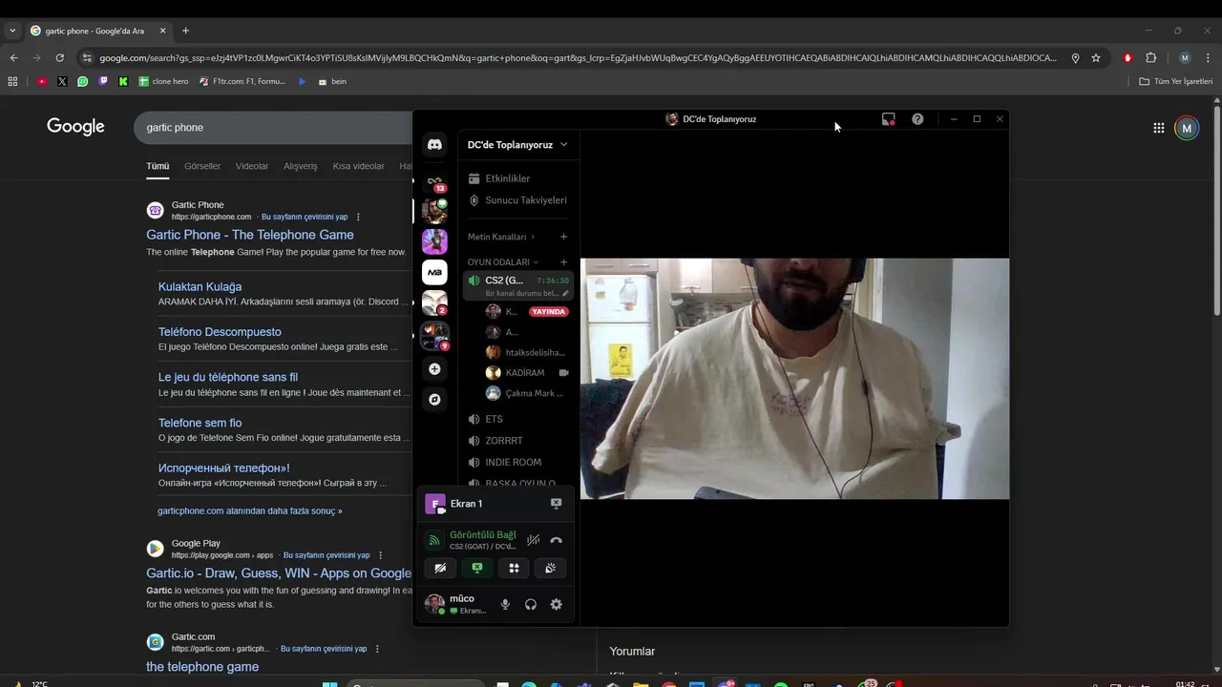Open Sunucu Takviyeleri server boosts
Image resolution: width=1222 pixels, height=687 pixels.
(518, 200)
